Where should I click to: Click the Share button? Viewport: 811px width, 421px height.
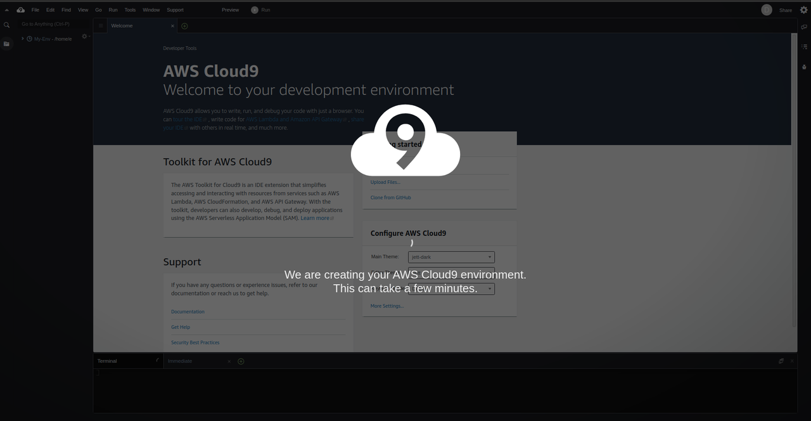[786, 10]
